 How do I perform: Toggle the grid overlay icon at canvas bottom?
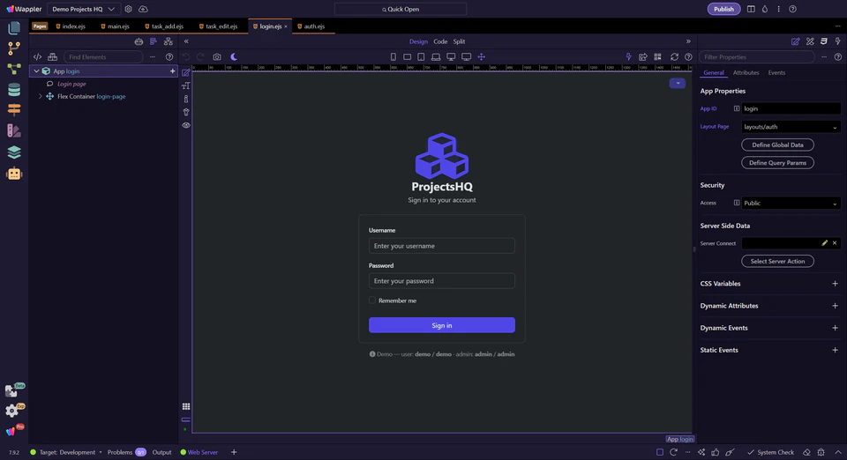186,406
